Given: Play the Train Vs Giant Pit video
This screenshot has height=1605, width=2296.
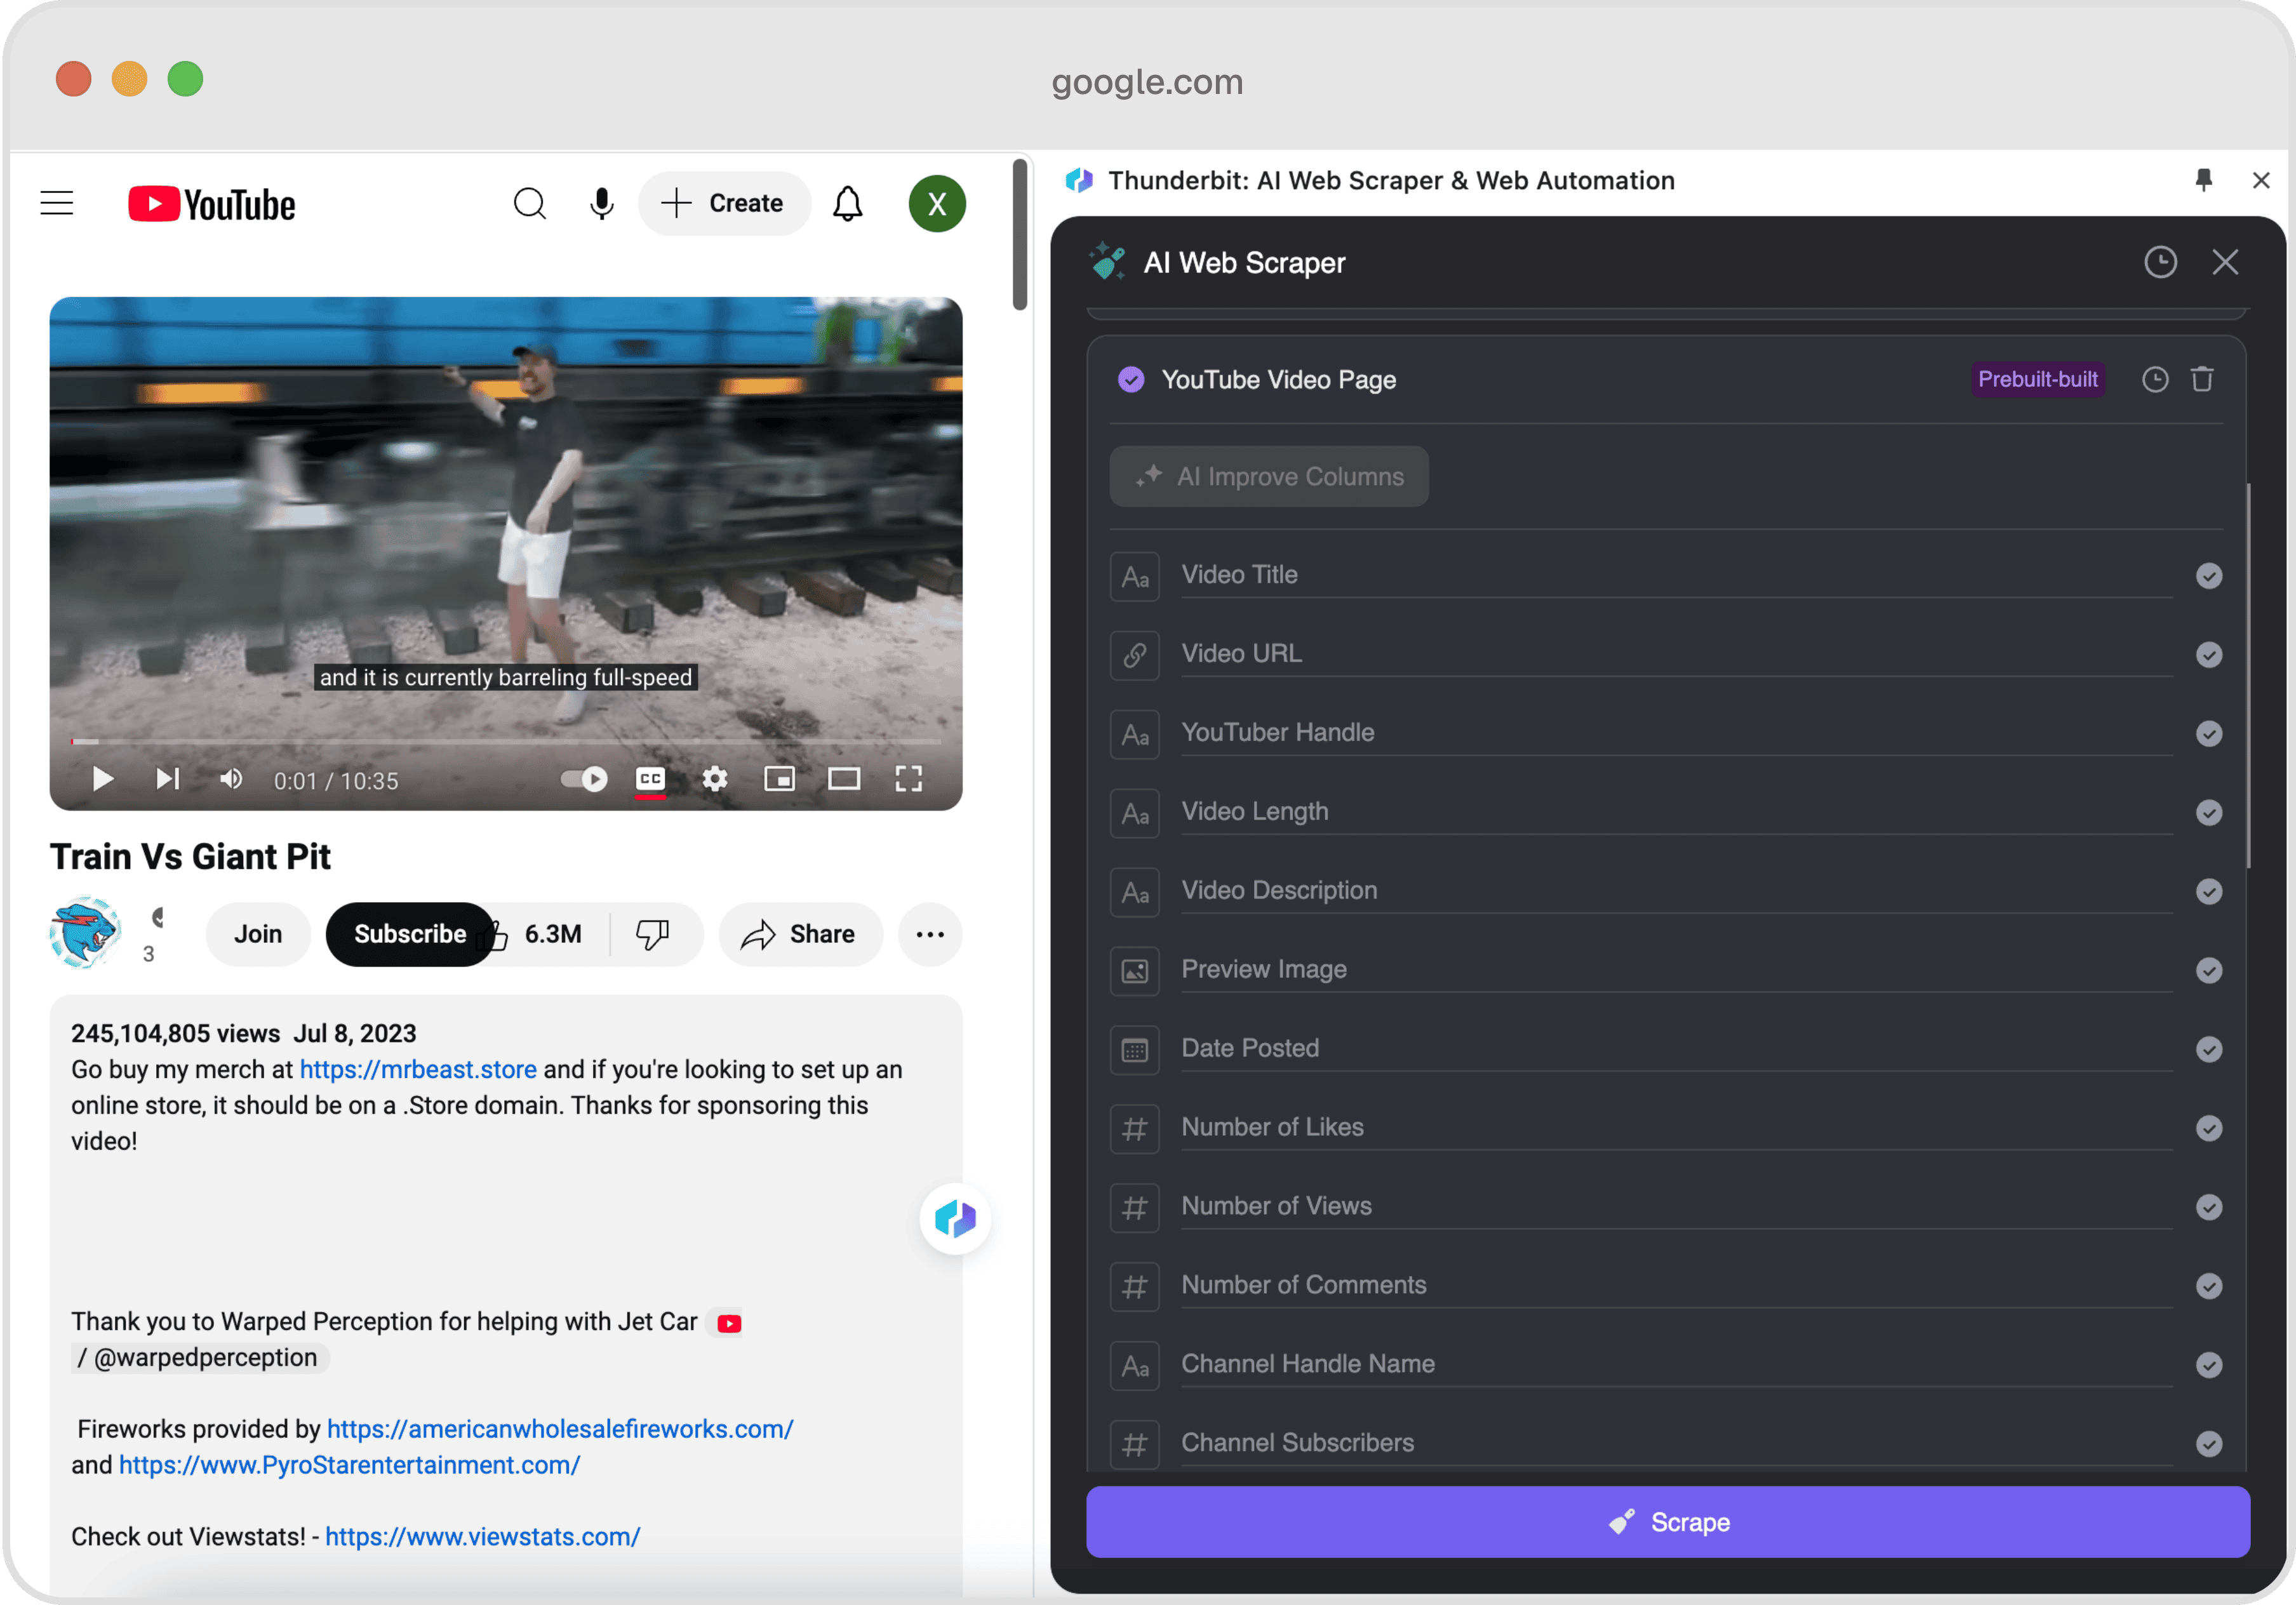Looking at the screenshot, I should pyautogui.click(x=102, y=779).
